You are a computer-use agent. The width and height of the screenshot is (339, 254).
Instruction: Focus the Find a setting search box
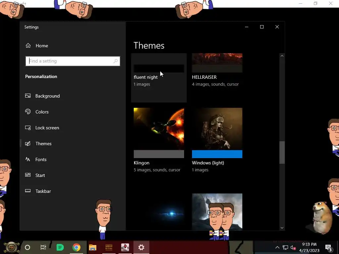click(x=73, y=61)
